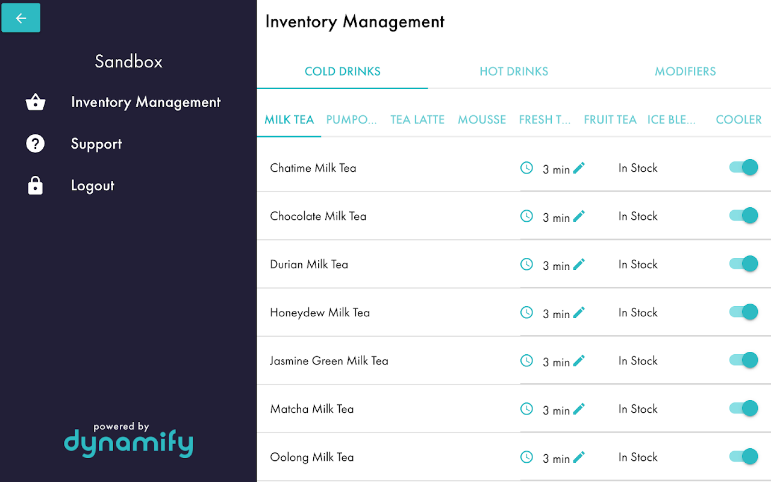The height and width of the screenshot is (482, 771).
Task: Select the Cooler category tab
Action: pyautogui.click(x=738, y=120)
